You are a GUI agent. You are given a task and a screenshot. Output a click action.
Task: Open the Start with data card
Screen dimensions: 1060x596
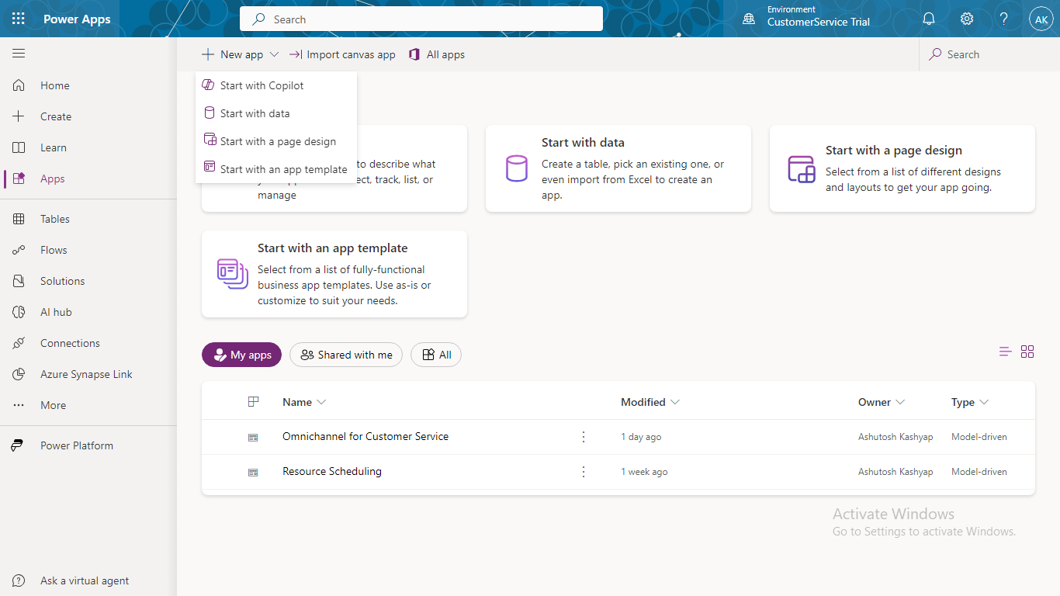[618, 168]
